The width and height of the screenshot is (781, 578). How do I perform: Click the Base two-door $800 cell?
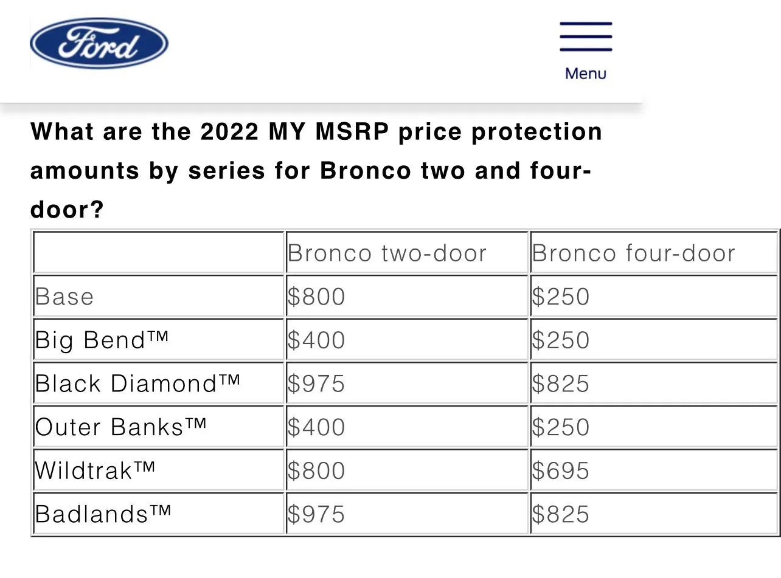(407, 297)
